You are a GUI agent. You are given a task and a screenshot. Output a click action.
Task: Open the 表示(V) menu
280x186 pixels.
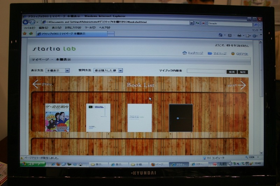[56, 28]
